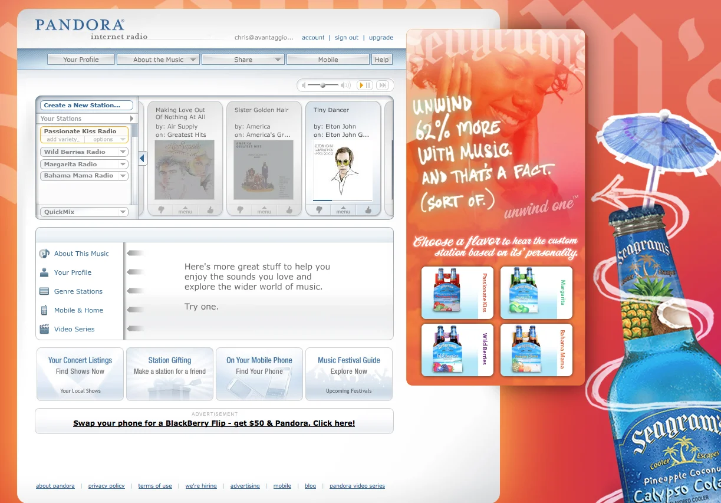Click the account link
The image size is (721, 503).
(313, 38)
